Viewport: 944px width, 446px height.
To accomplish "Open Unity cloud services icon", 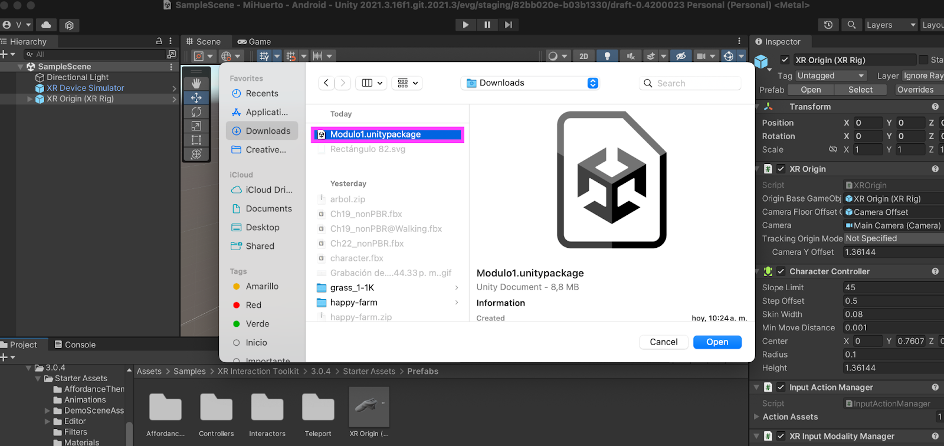I will (x=46, y=25).
